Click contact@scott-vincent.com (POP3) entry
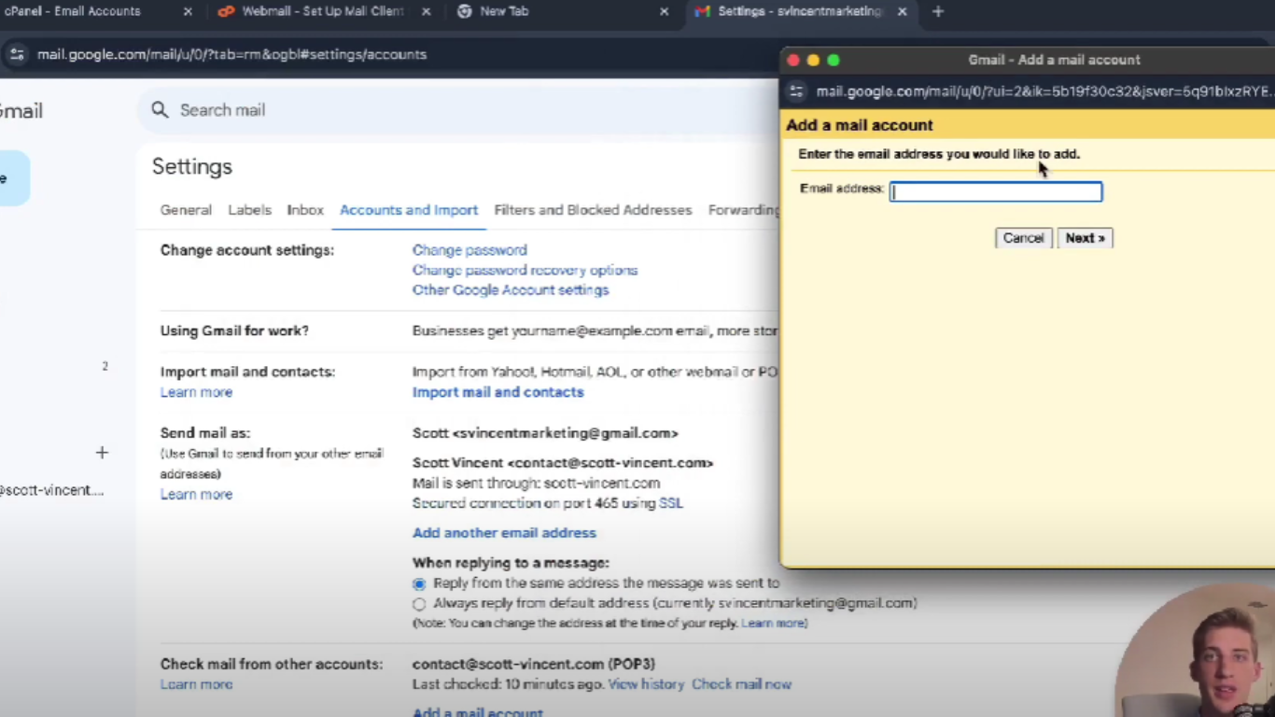 tap(534, 664)
